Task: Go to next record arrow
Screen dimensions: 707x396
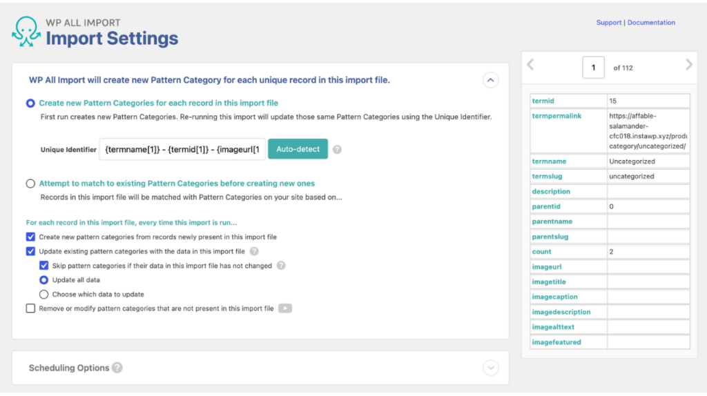Action: [x=689, y=65]
